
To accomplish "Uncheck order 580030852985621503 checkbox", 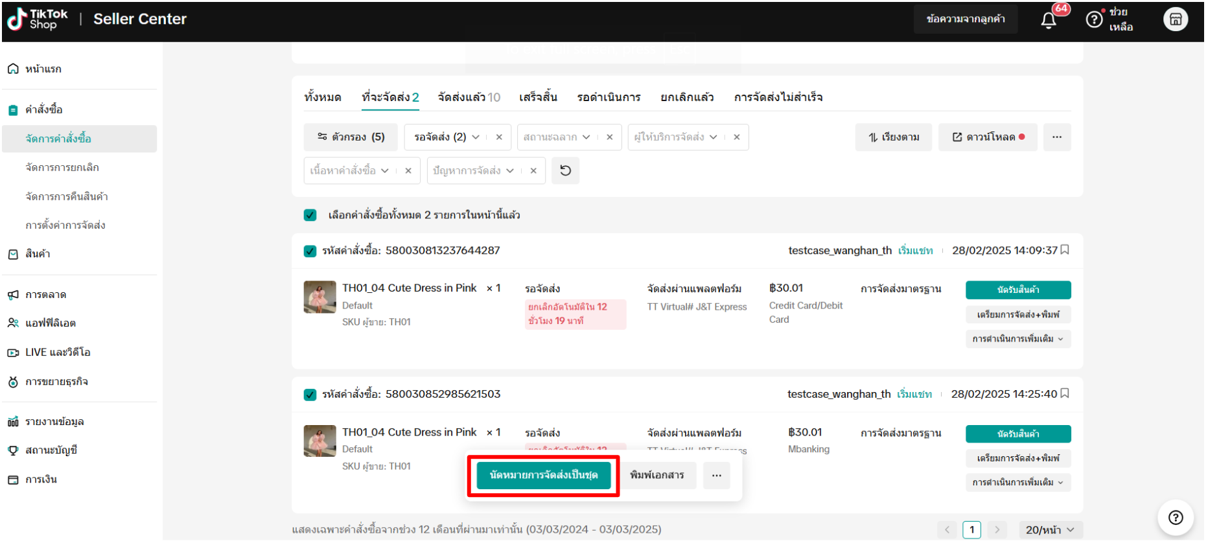I will 310,395.
